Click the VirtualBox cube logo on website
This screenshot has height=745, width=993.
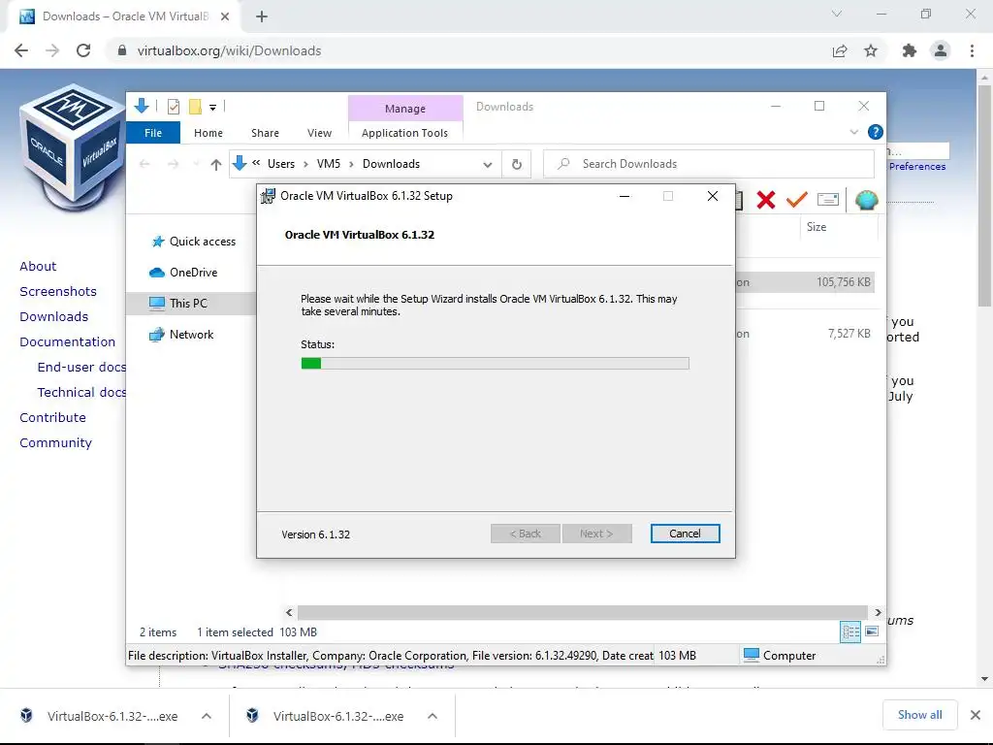(71, 148)
